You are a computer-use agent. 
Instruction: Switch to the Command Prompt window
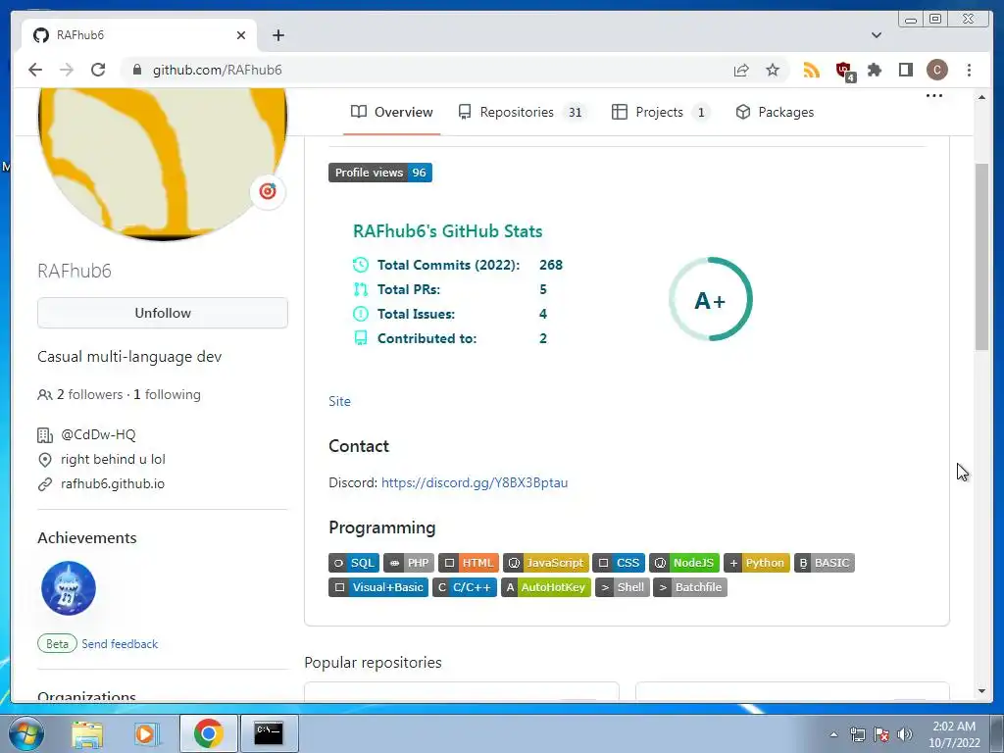pos(269,733)
